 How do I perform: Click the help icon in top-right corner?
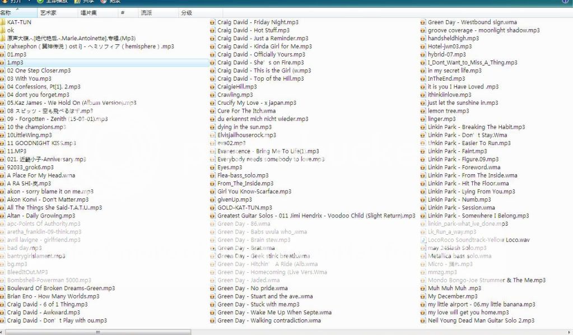coord(565,2)
